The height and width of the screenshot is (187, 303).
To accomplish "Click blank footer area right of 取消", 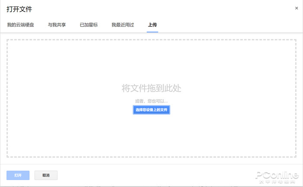I will 151,175.
